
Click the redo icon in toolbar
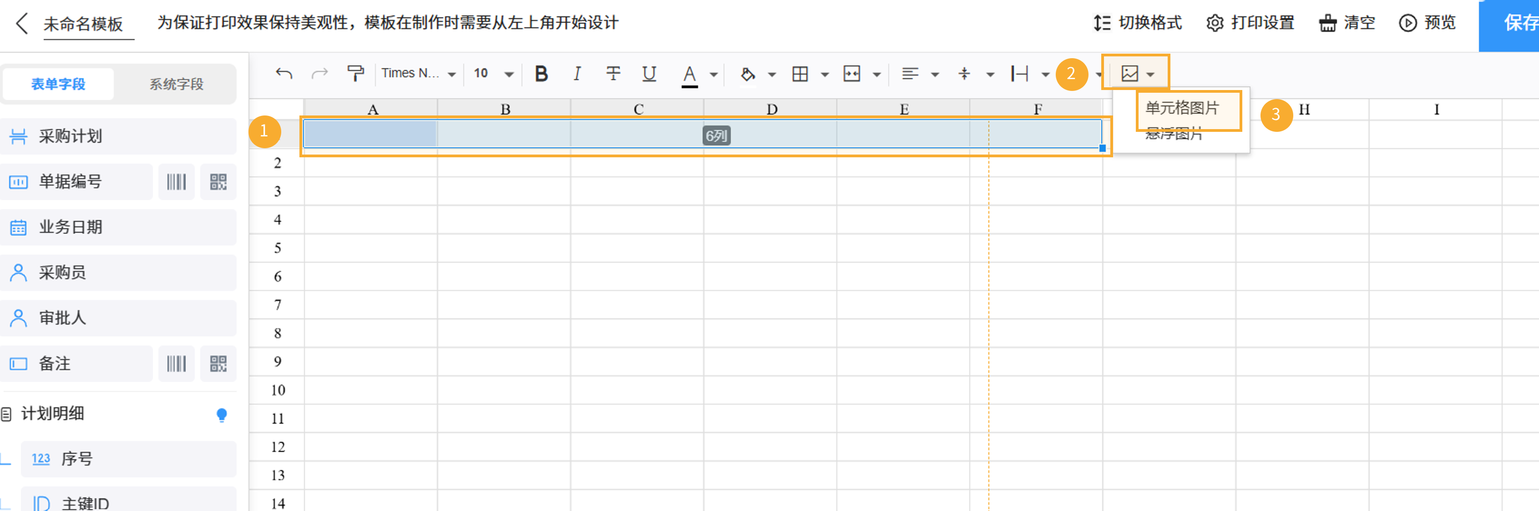coord(320,74)
